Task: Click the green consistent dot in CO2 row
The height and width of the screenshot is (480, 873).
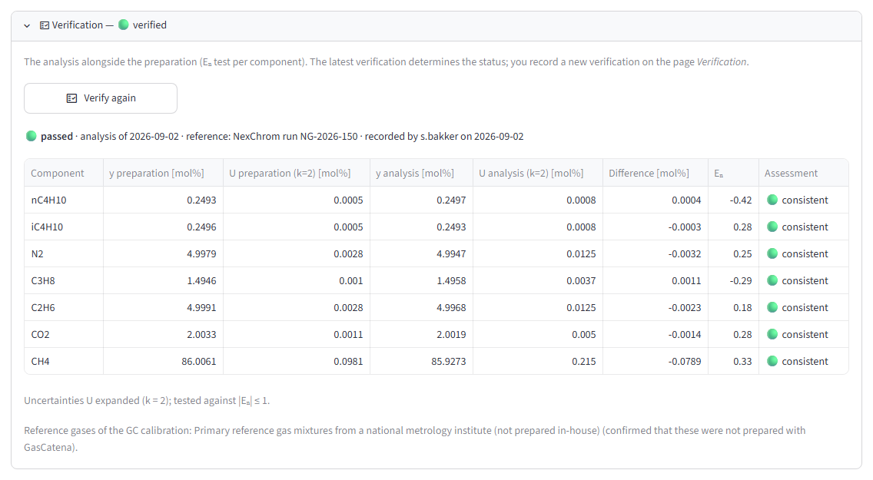Action: pos(772,334)
